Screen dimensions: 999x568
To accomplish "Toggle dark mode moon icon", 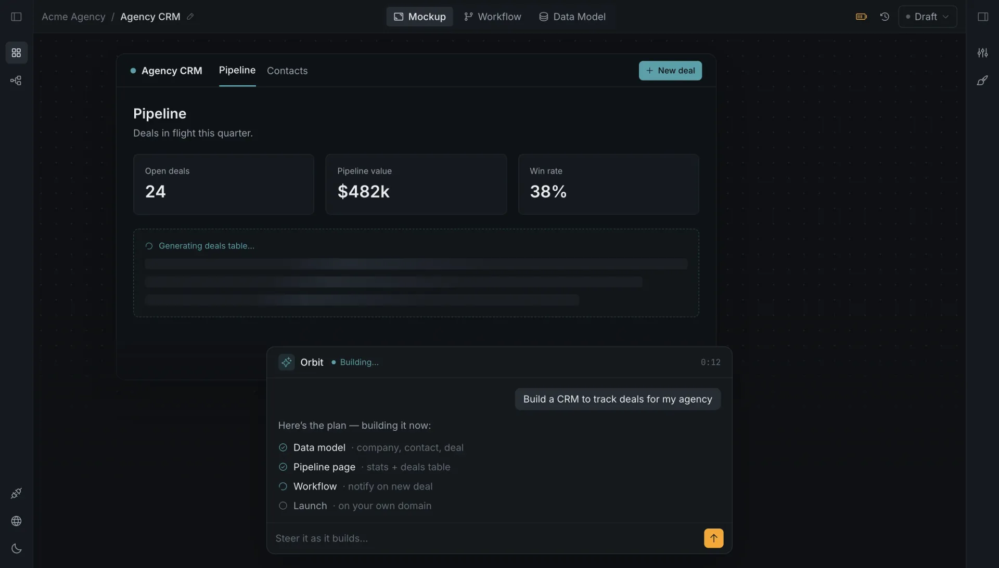I will coord(16,549).
